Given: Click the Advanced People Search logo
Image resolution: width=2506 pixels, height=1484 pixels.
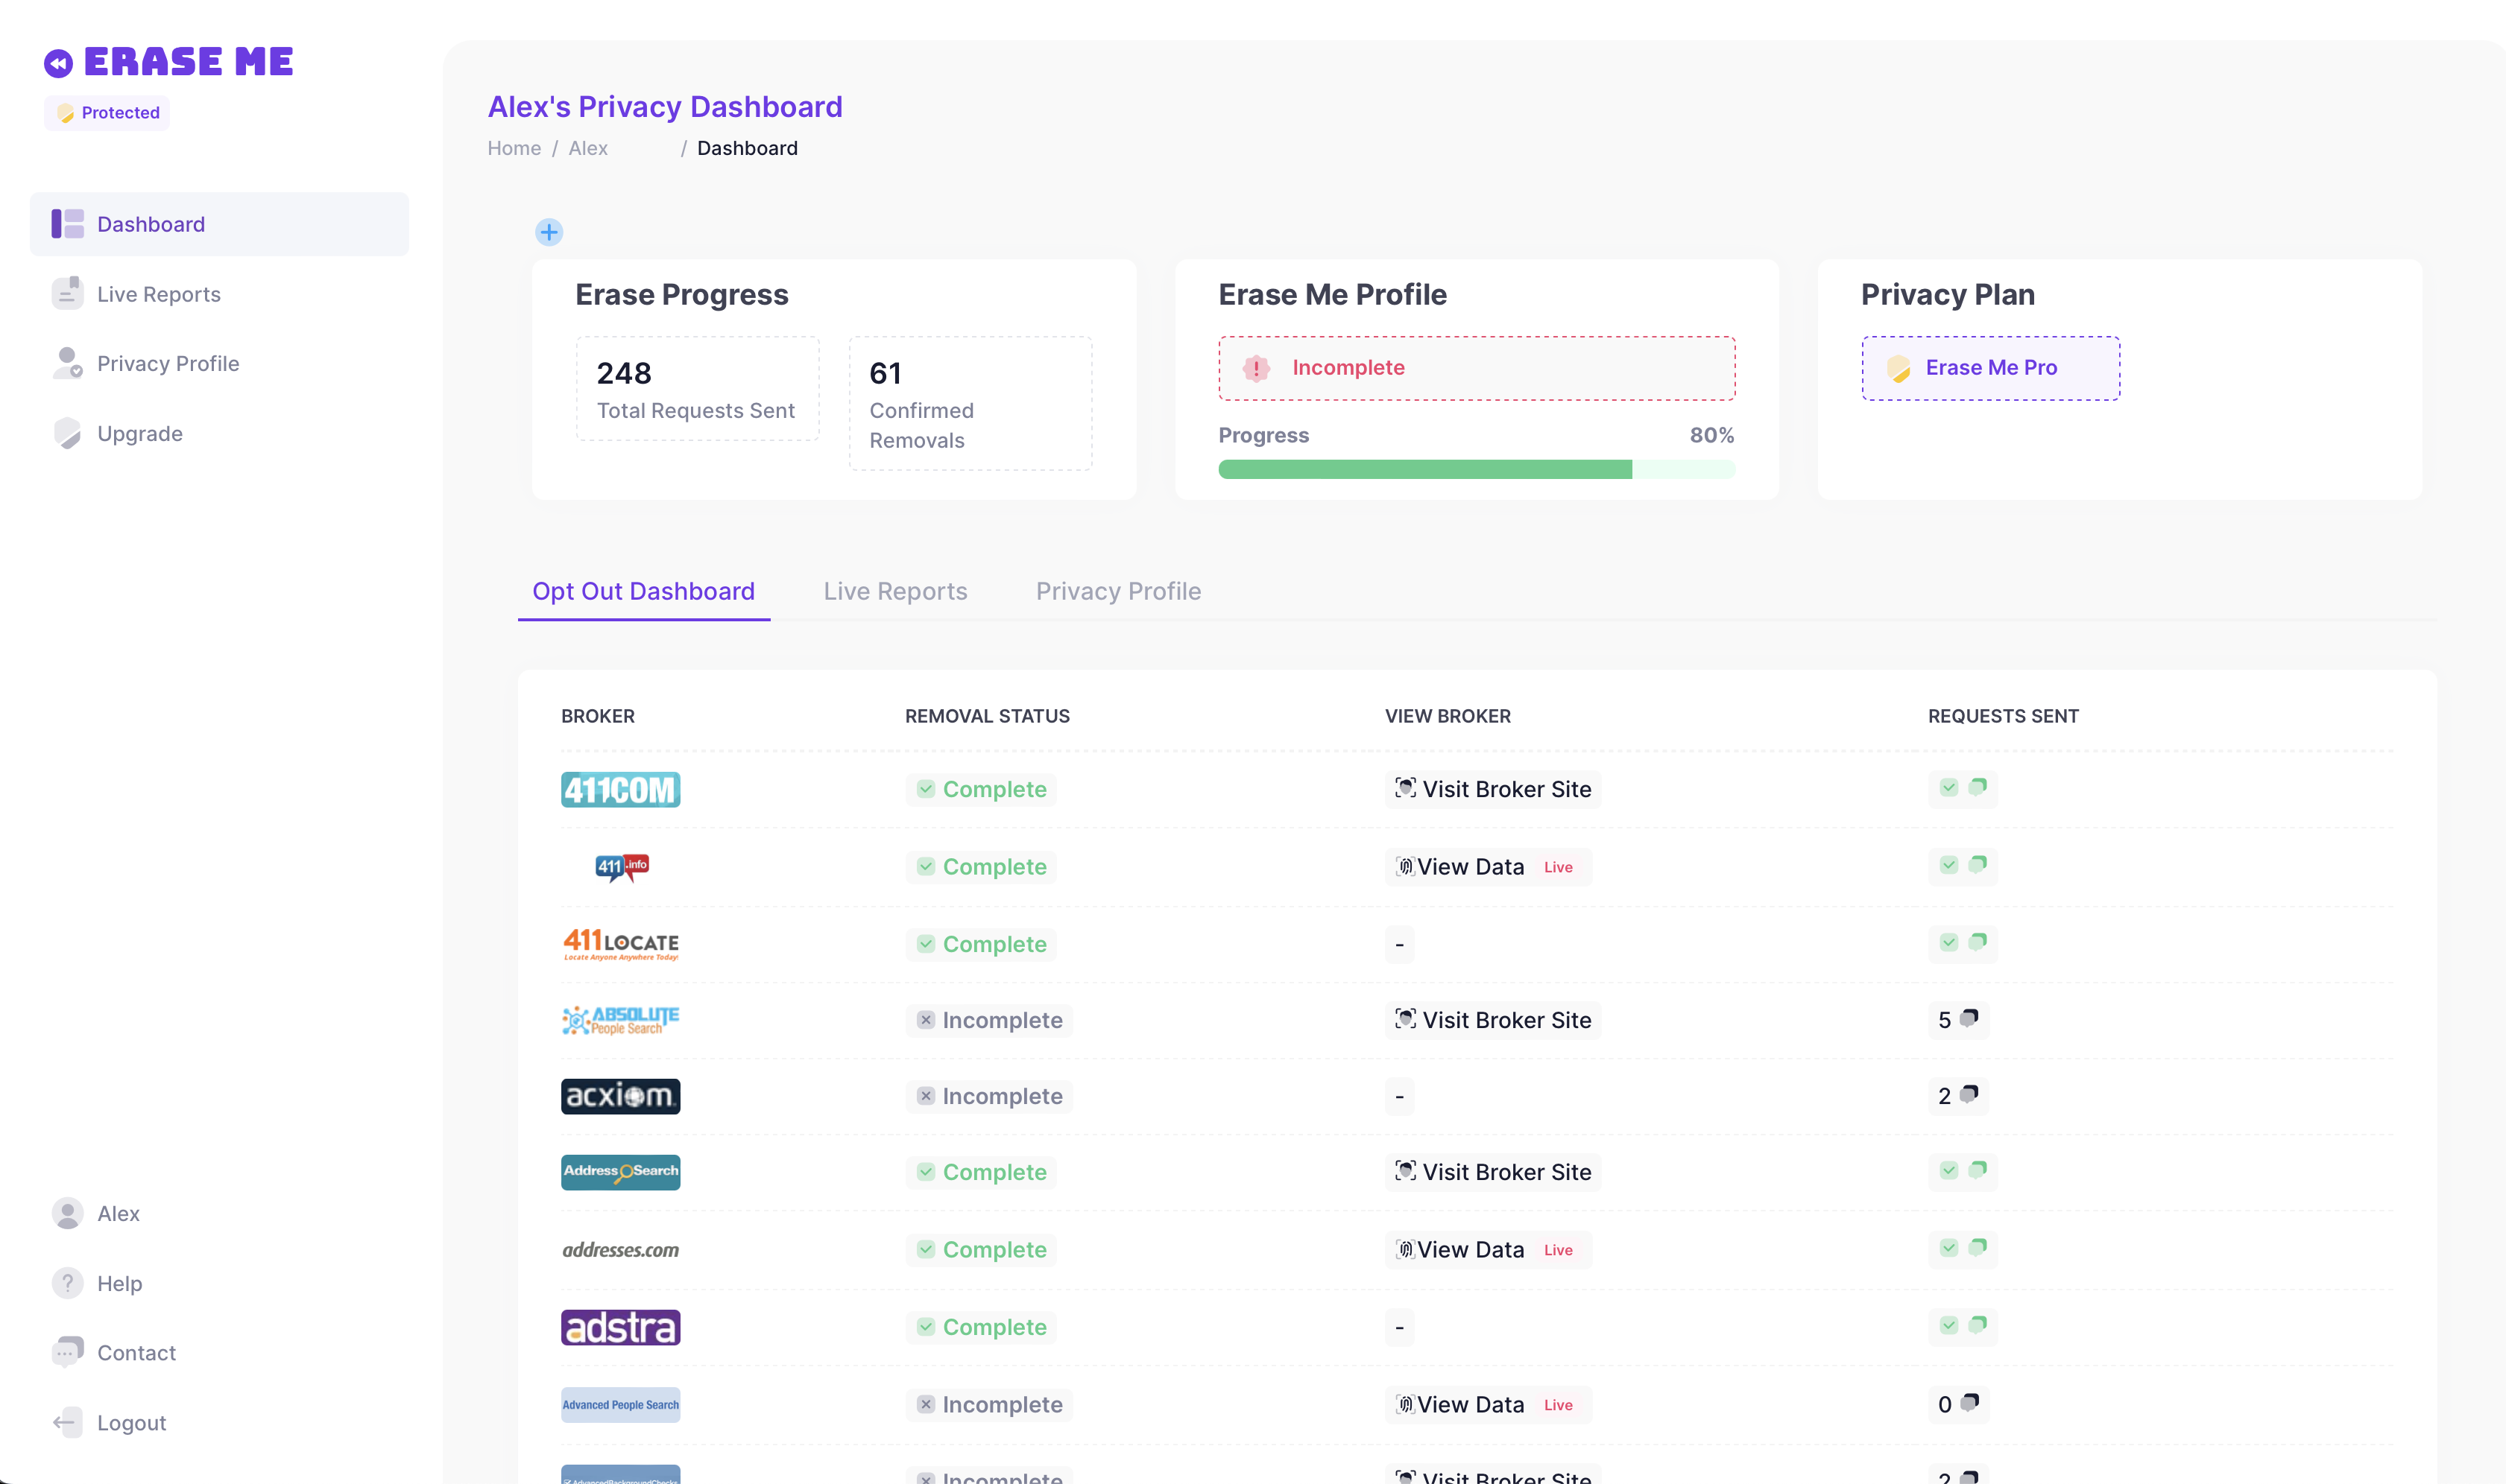Looking at the screenshot, I should point(620,1404).
